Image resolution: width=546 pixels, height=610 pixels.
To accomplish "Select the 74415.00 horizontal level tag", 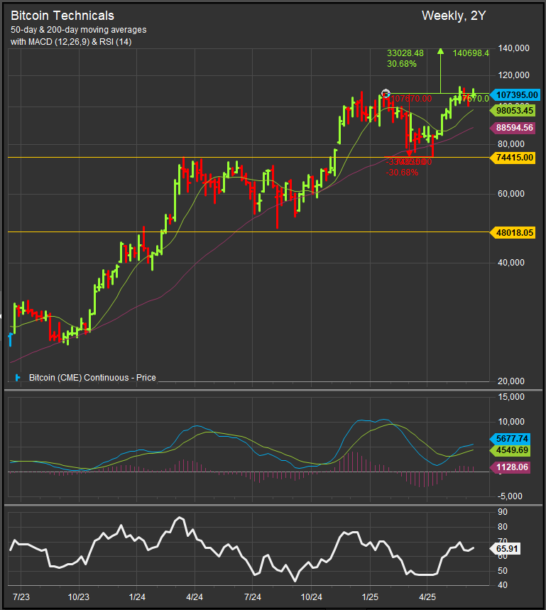I will [x=513, y=158].
